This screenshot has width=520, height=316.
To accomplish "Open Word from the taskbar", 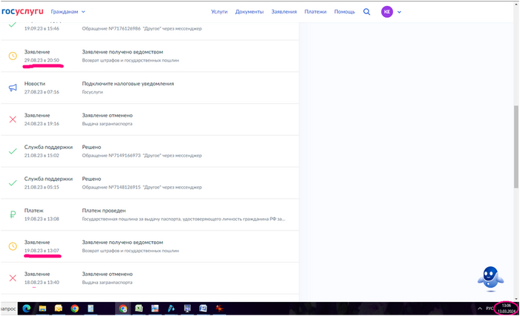I will (x=203, y=309).
